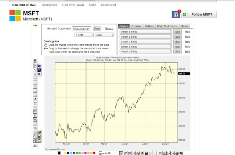The image size is (235, 155).
Task: Choose the colored bars chart type icon
Action: [142, 153]
